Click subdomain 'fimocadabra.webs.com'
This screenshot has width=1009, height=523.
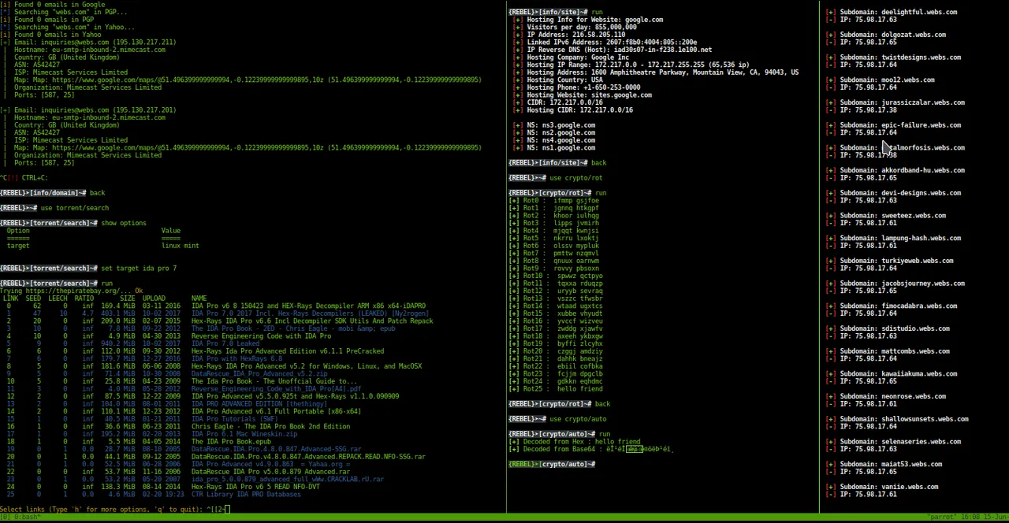pos(899,306)
